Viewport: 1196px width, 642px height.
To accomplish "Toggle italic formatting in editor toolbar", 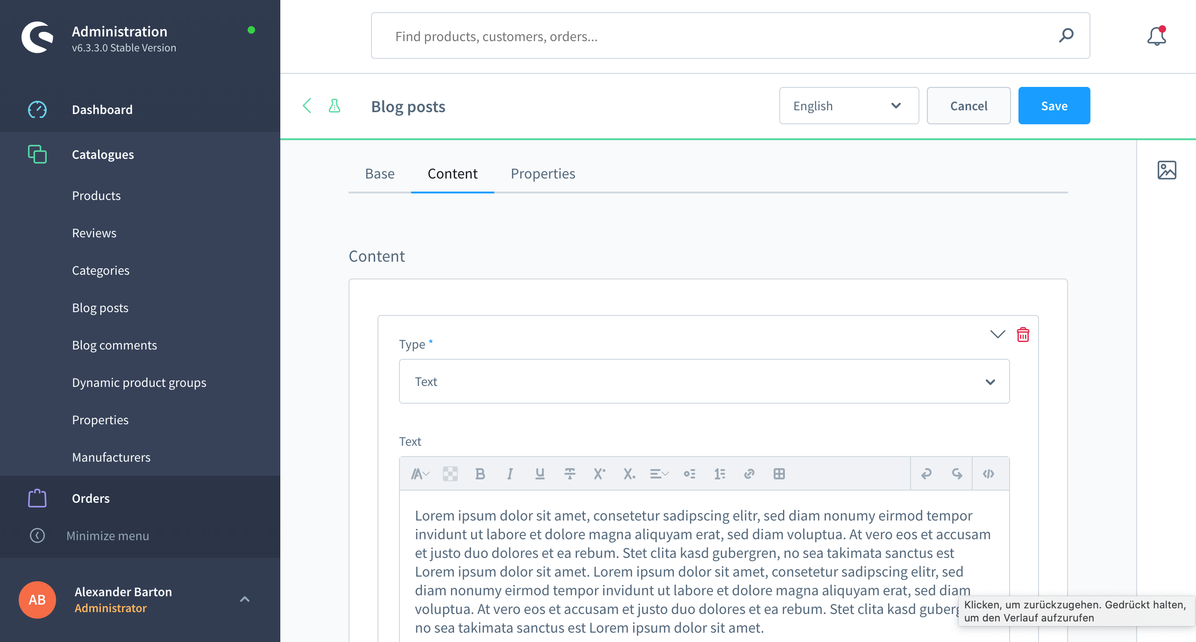I will 510,474.
